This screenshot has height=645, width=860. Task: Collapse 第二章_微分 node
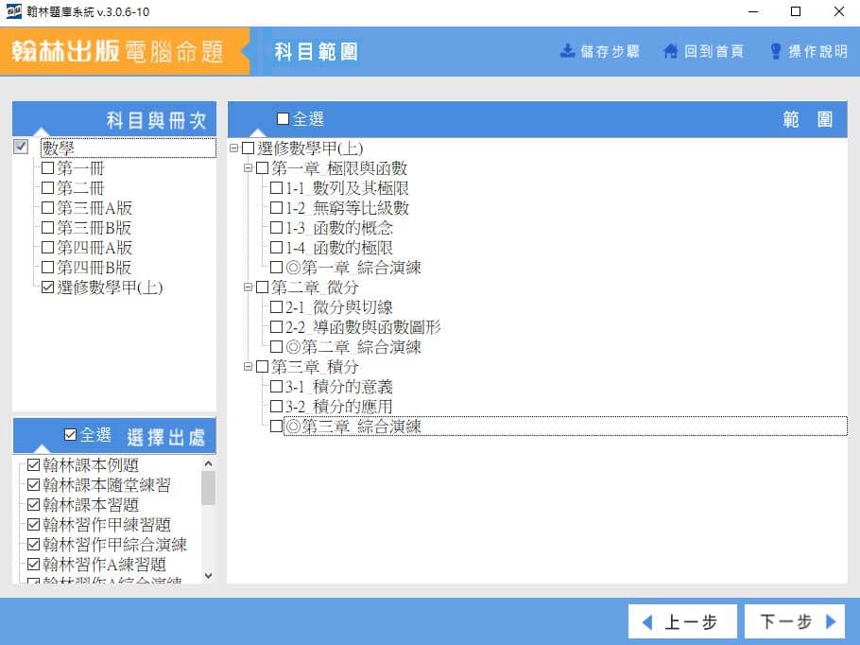[x=248, y=288]
